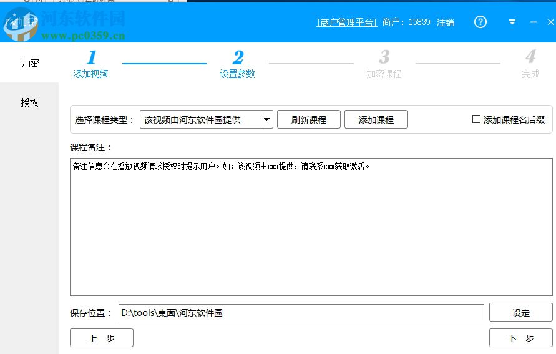Click 注销 to log out
The image size is (556, 354).
[x=446, y=22]
